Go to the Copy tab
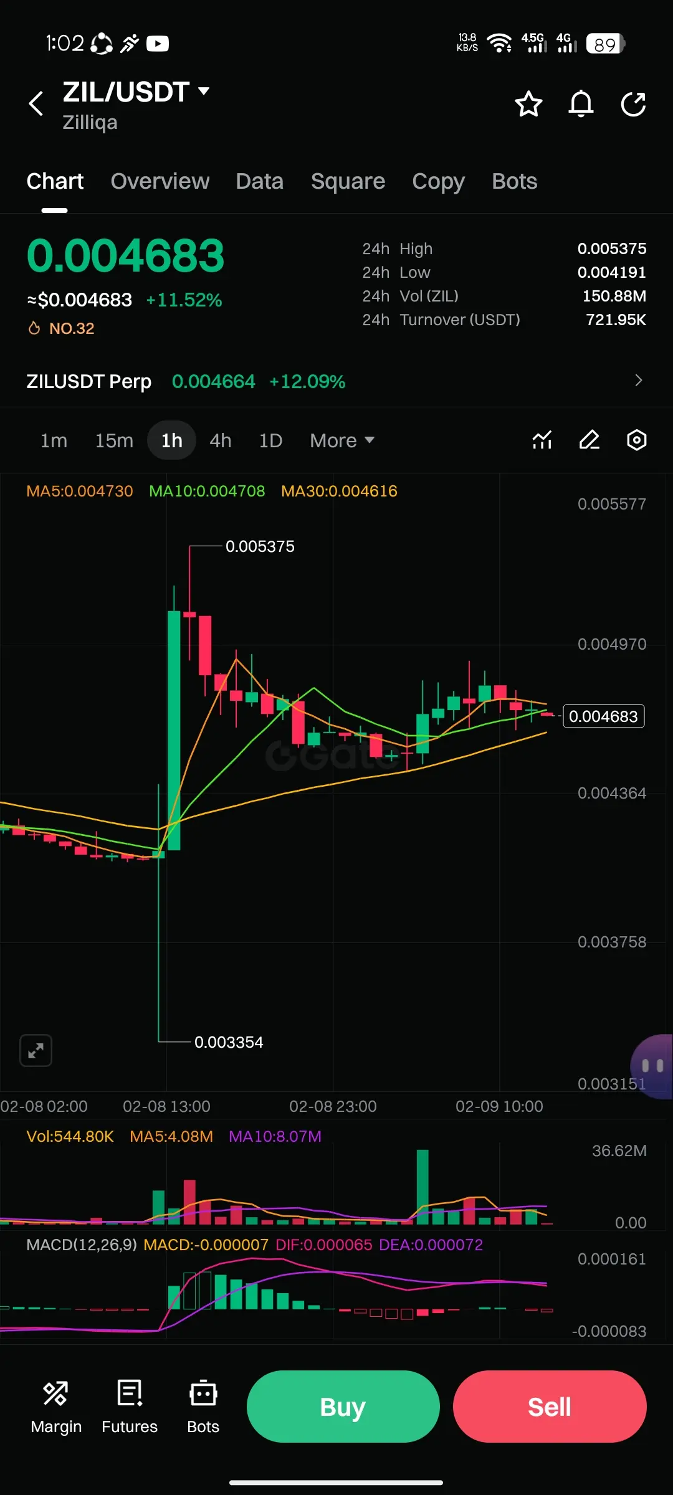 coord(438,181)
